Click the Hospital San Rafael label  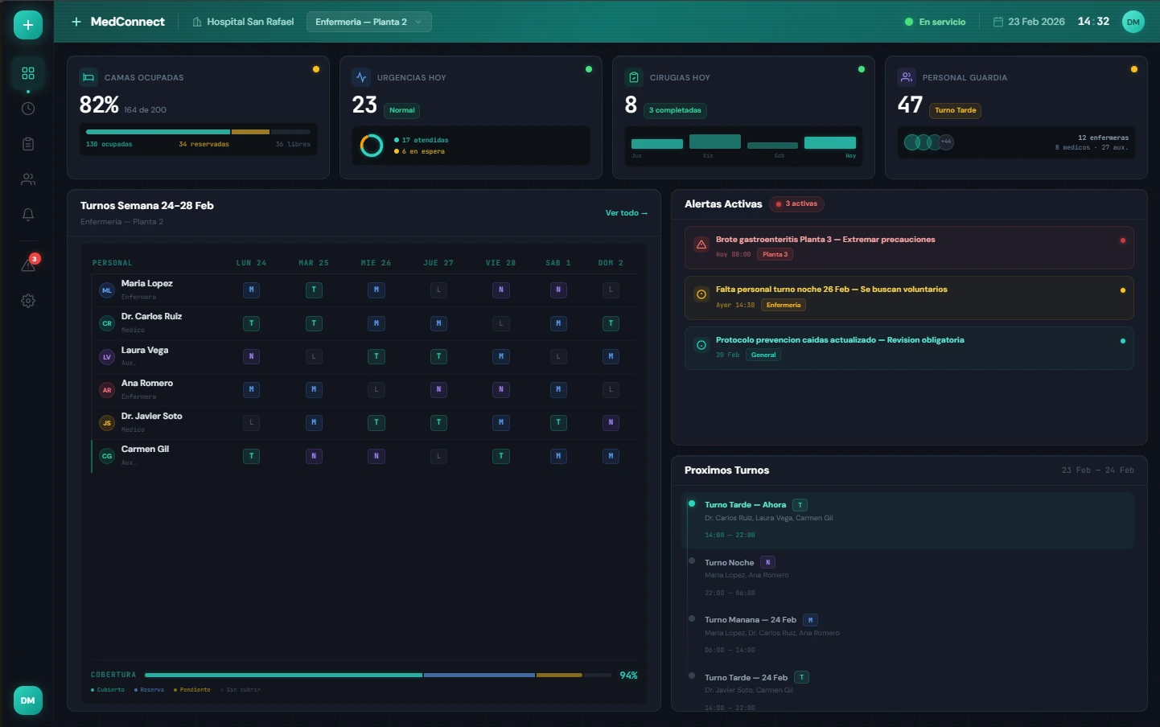coord(250,22)
